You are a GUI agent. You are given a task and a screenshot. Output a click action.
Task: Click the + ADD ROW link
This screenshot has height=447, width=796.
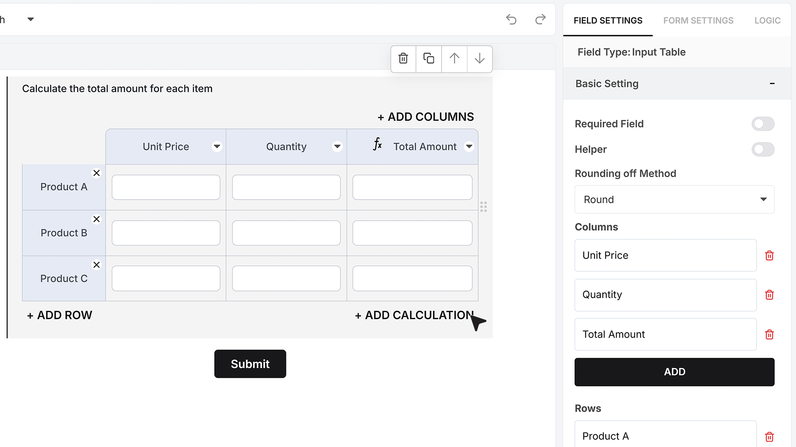[60, 315]
